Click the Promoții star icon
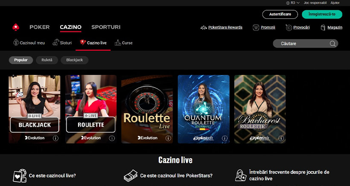The image size is (350, 186). 256,28
